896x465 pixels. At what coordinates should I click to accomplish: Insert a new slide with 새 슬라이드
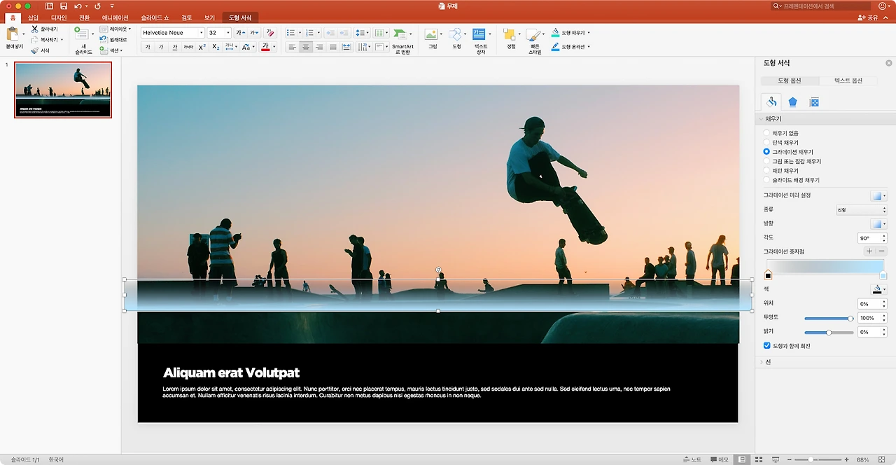(82, 34)
